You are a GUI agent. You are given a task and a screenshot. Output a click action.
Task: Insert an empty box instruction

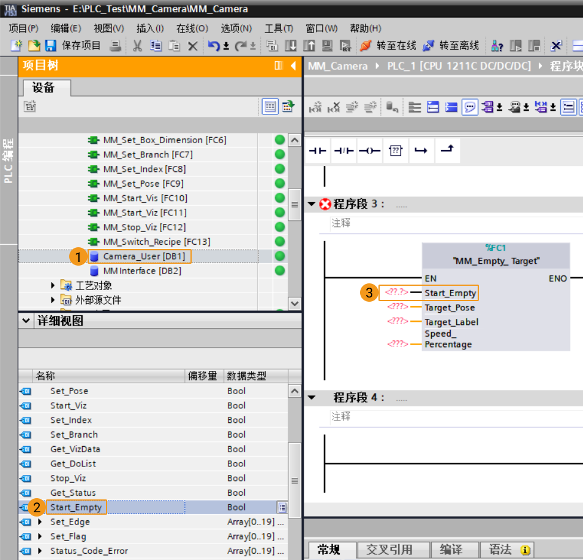click(396, 151)
